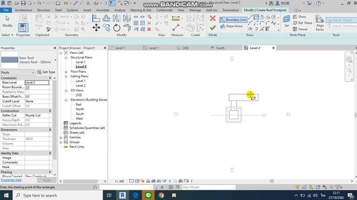357x200 pixels.
Task: Toggle the Properties palette button
Action: [x=23, y=28]
